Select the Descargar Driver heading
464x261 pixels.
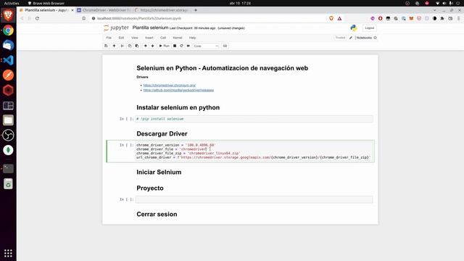click(x=162, y=133)
